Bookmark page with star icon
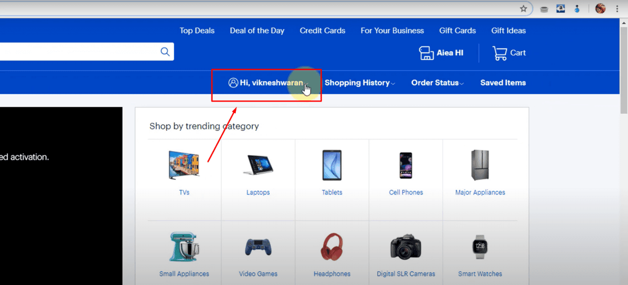Viewport: 628px width, 285px height. click(x=523, y=9)
